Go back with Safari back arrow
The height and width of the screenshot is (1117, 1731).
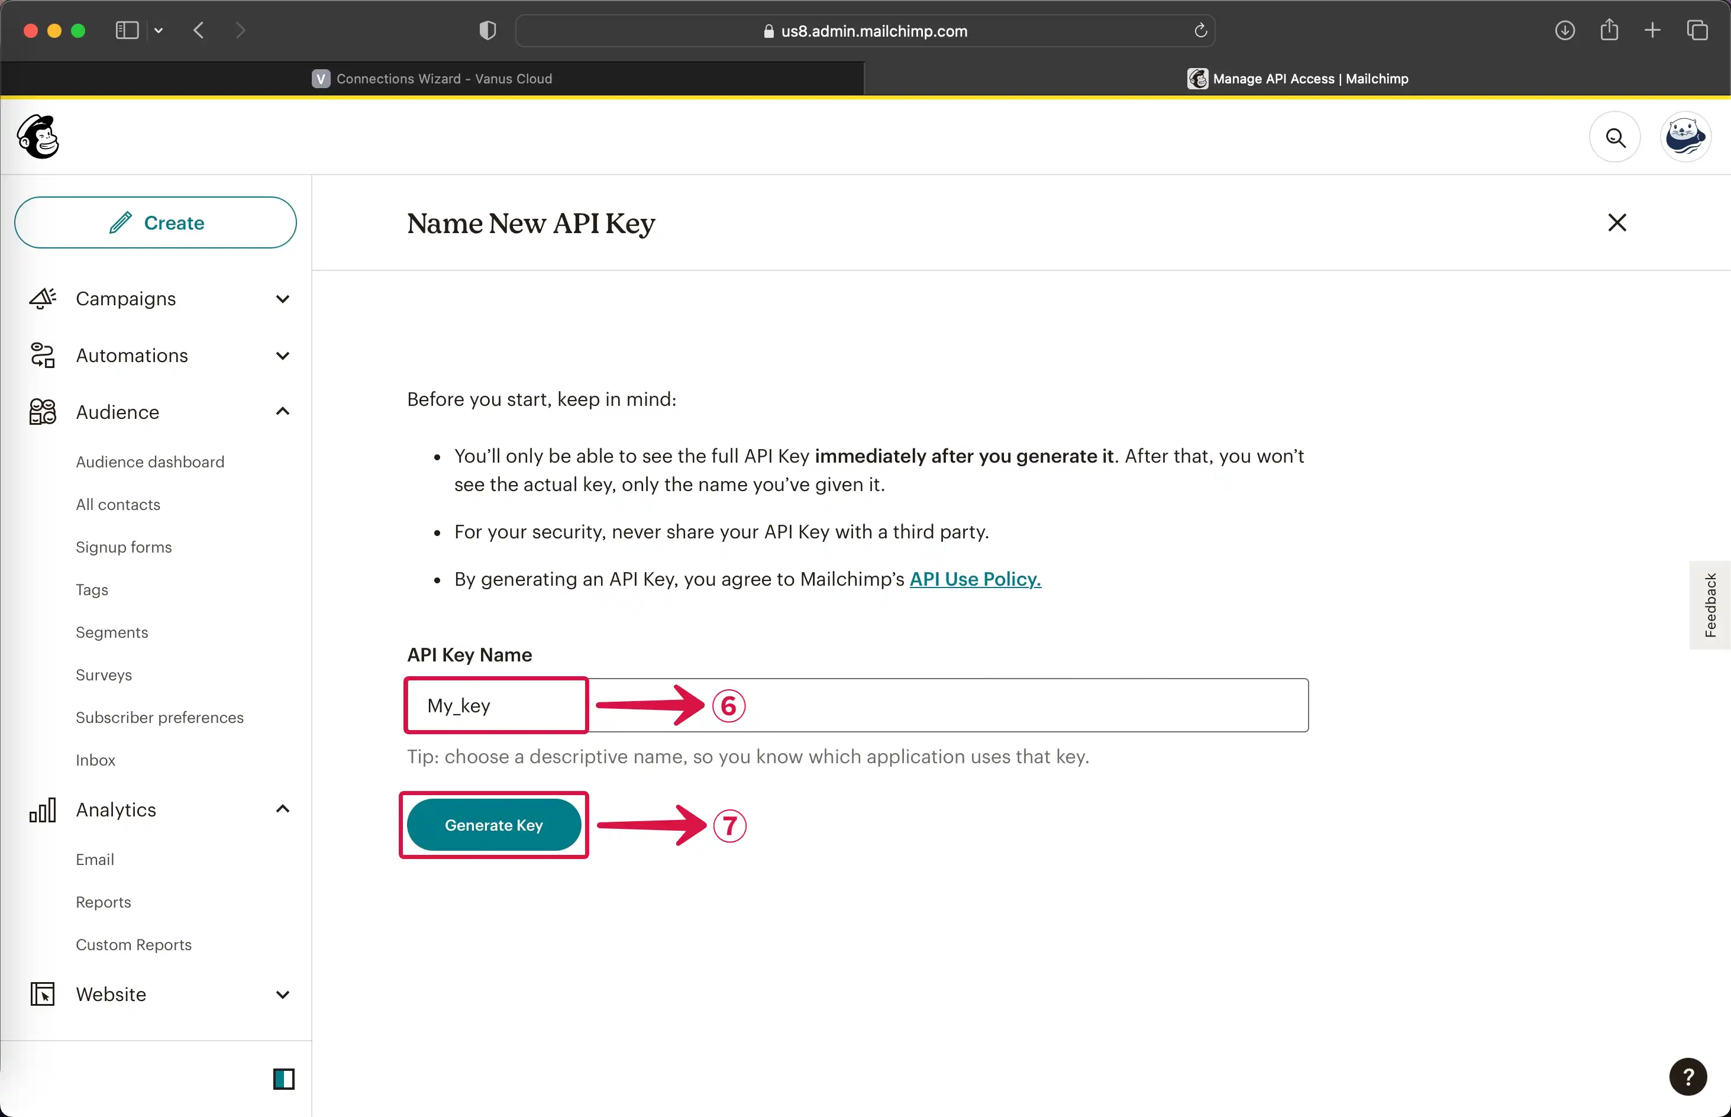pyautogui.click(x=199, y=30)
